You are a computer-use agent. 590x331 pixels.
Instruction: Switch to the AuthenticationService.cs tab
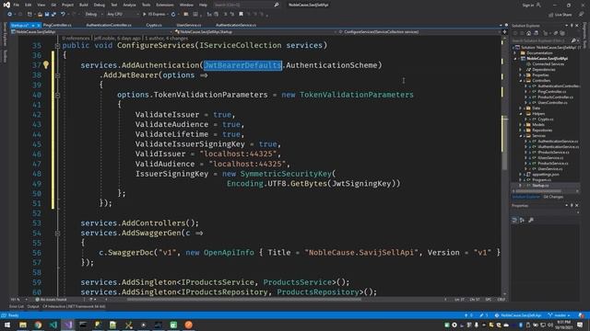[236, 25]
